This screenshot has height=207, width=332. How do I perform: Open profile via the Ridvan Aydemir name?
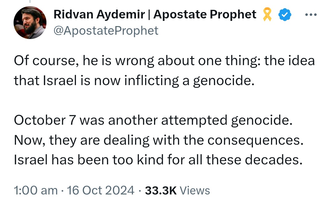click(x=99, y=14)
